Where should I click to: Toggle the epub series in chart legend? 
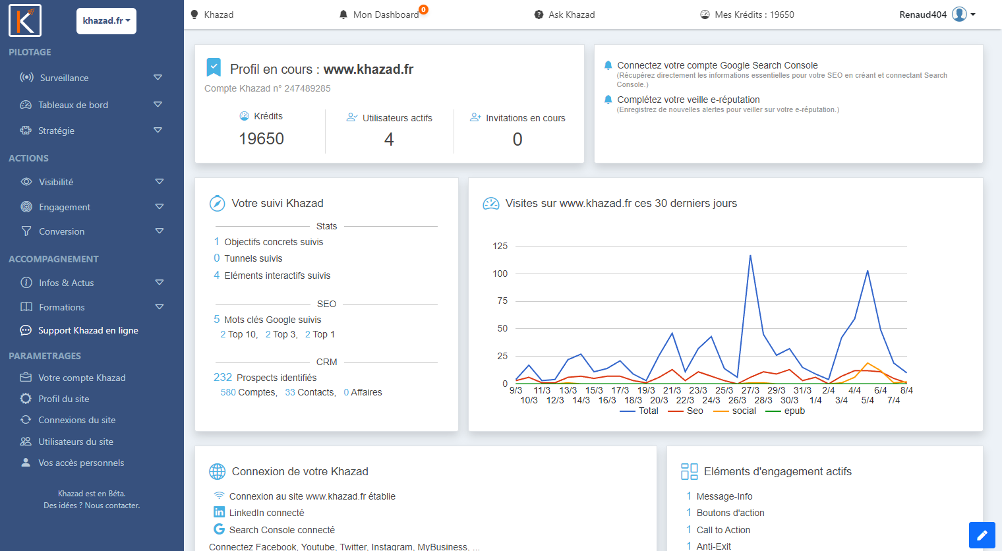click(x=785, y=411)
